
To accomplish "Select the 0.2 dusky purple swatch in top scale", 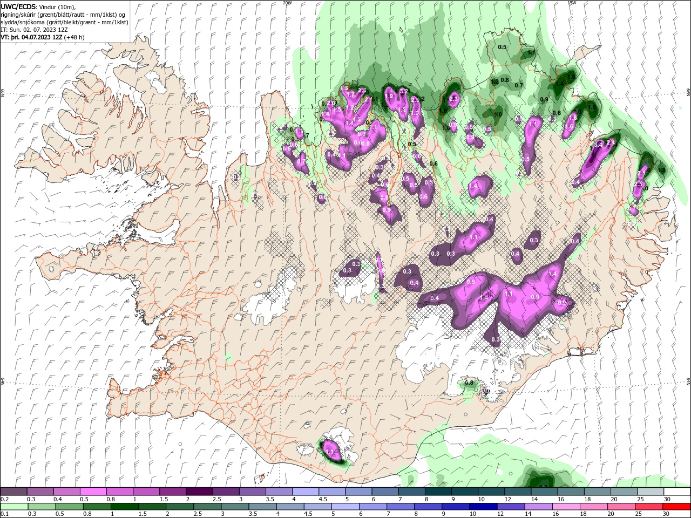I will [13, 492].
